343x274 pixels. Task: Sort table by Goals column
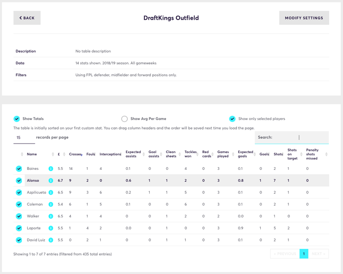264,154
